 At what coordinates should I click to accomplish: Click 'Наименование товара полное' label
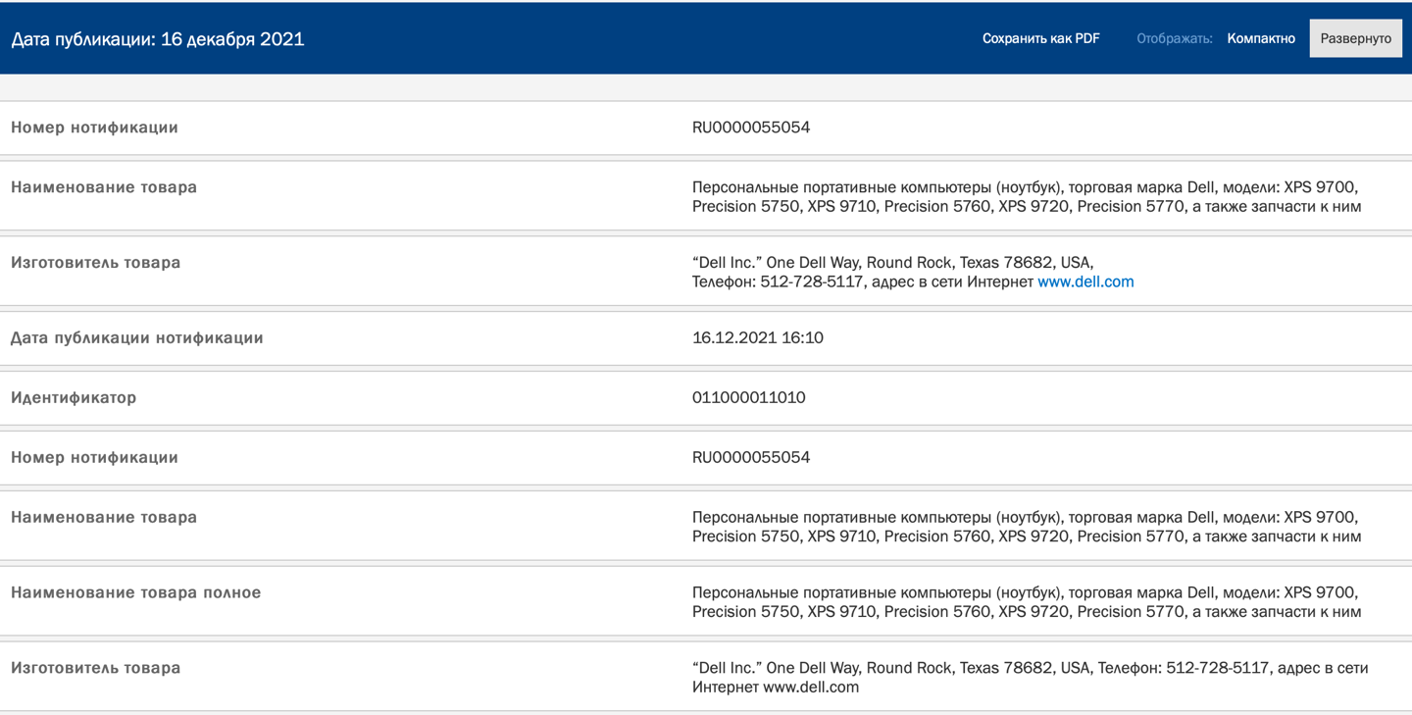pyautogui.click(x=136, y=592)
